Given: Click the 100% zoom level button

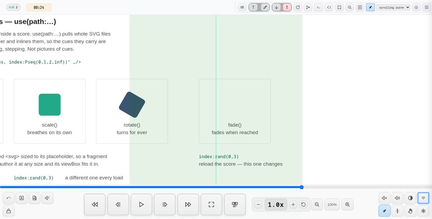Looking at the screenshot, I should coord(332,205).
